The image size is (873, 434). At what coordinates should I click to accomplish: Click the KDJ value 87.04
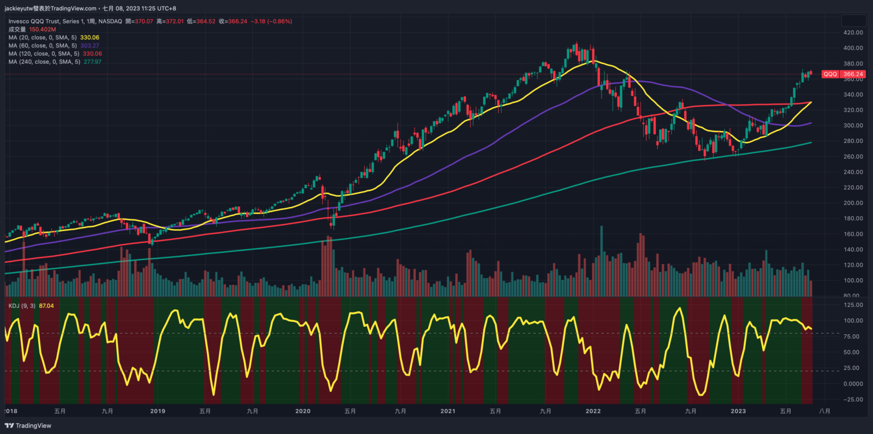tap(46, 306)
